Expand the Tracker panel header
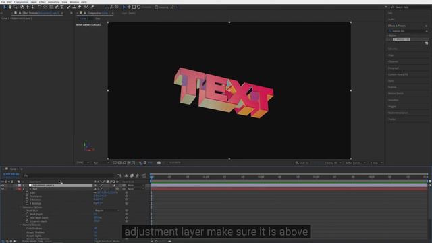Screen dimensions: 432x243 pos(391,119)
